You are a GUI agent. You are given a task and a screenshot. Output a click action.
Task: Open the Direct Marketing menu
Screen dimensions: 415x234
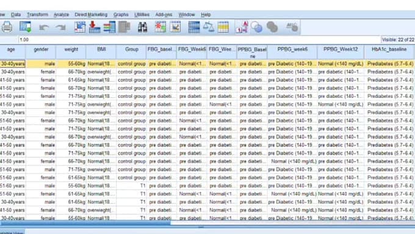tap(91, 15)
